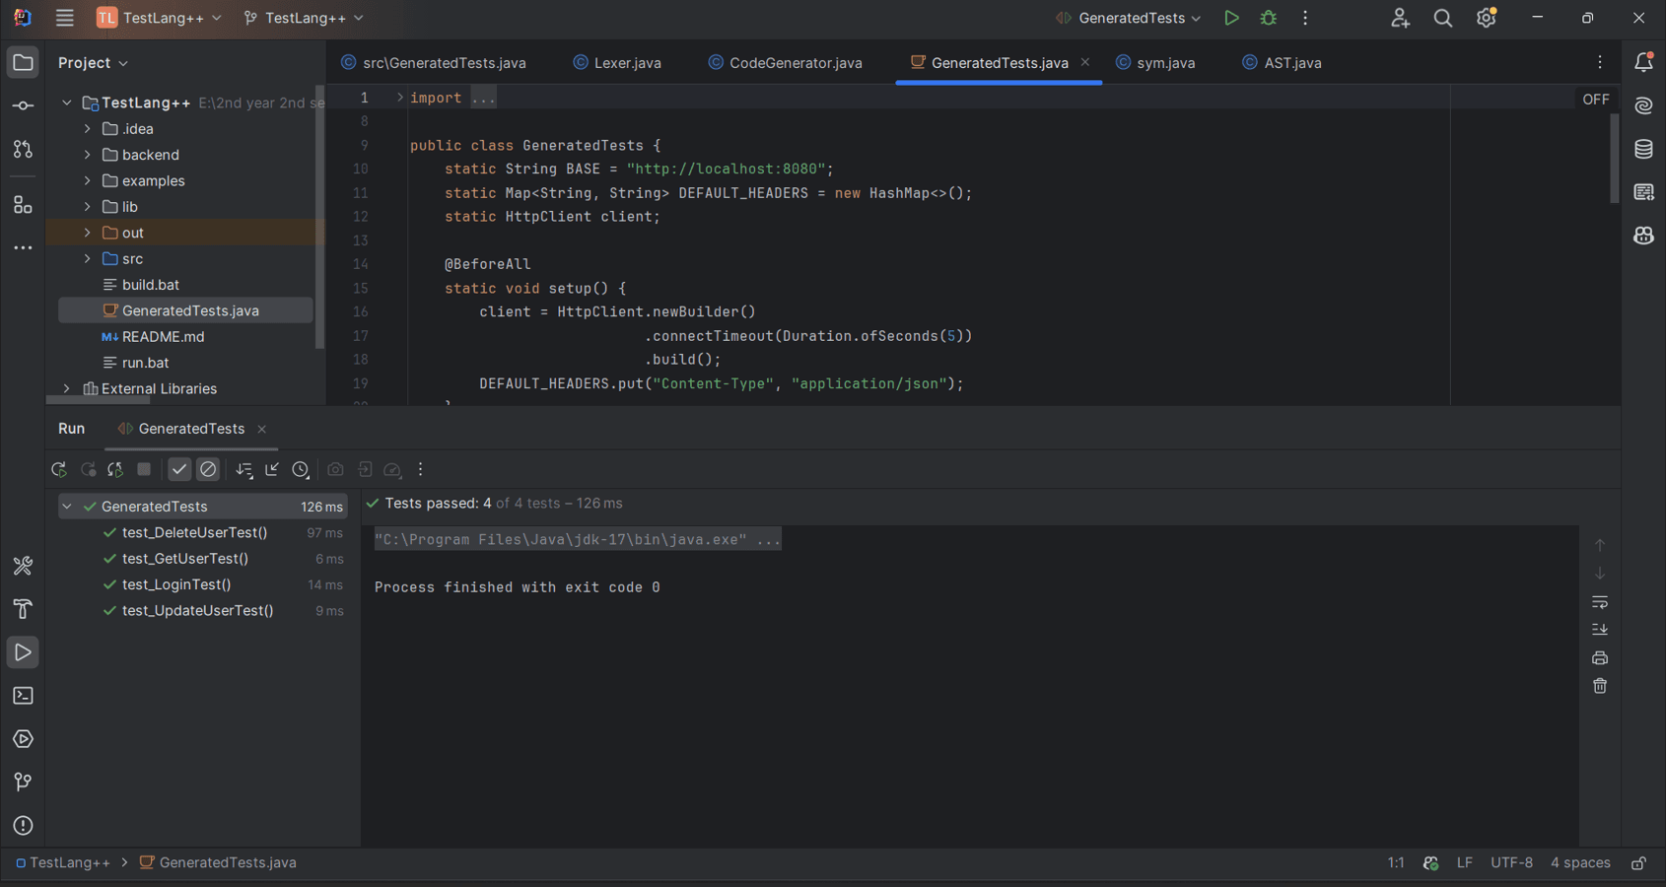Switch to src\GeneratedTests.java tab
This screenshot has height=887, width=1666.
[x=434, y=62]
